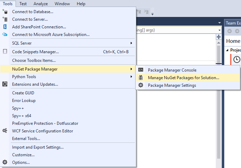Select the NuGet Package Manager menu item

click(x=68, y=69)
